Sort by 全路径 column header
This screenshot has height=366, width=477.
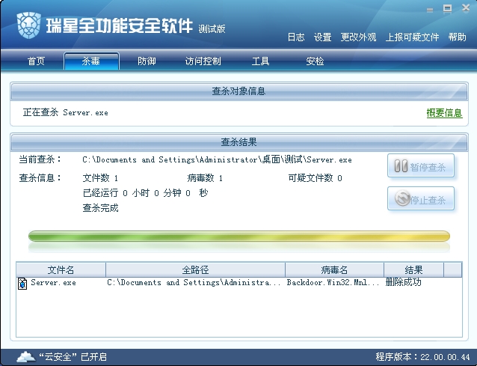pyautogui.click(x=195, y=269)
